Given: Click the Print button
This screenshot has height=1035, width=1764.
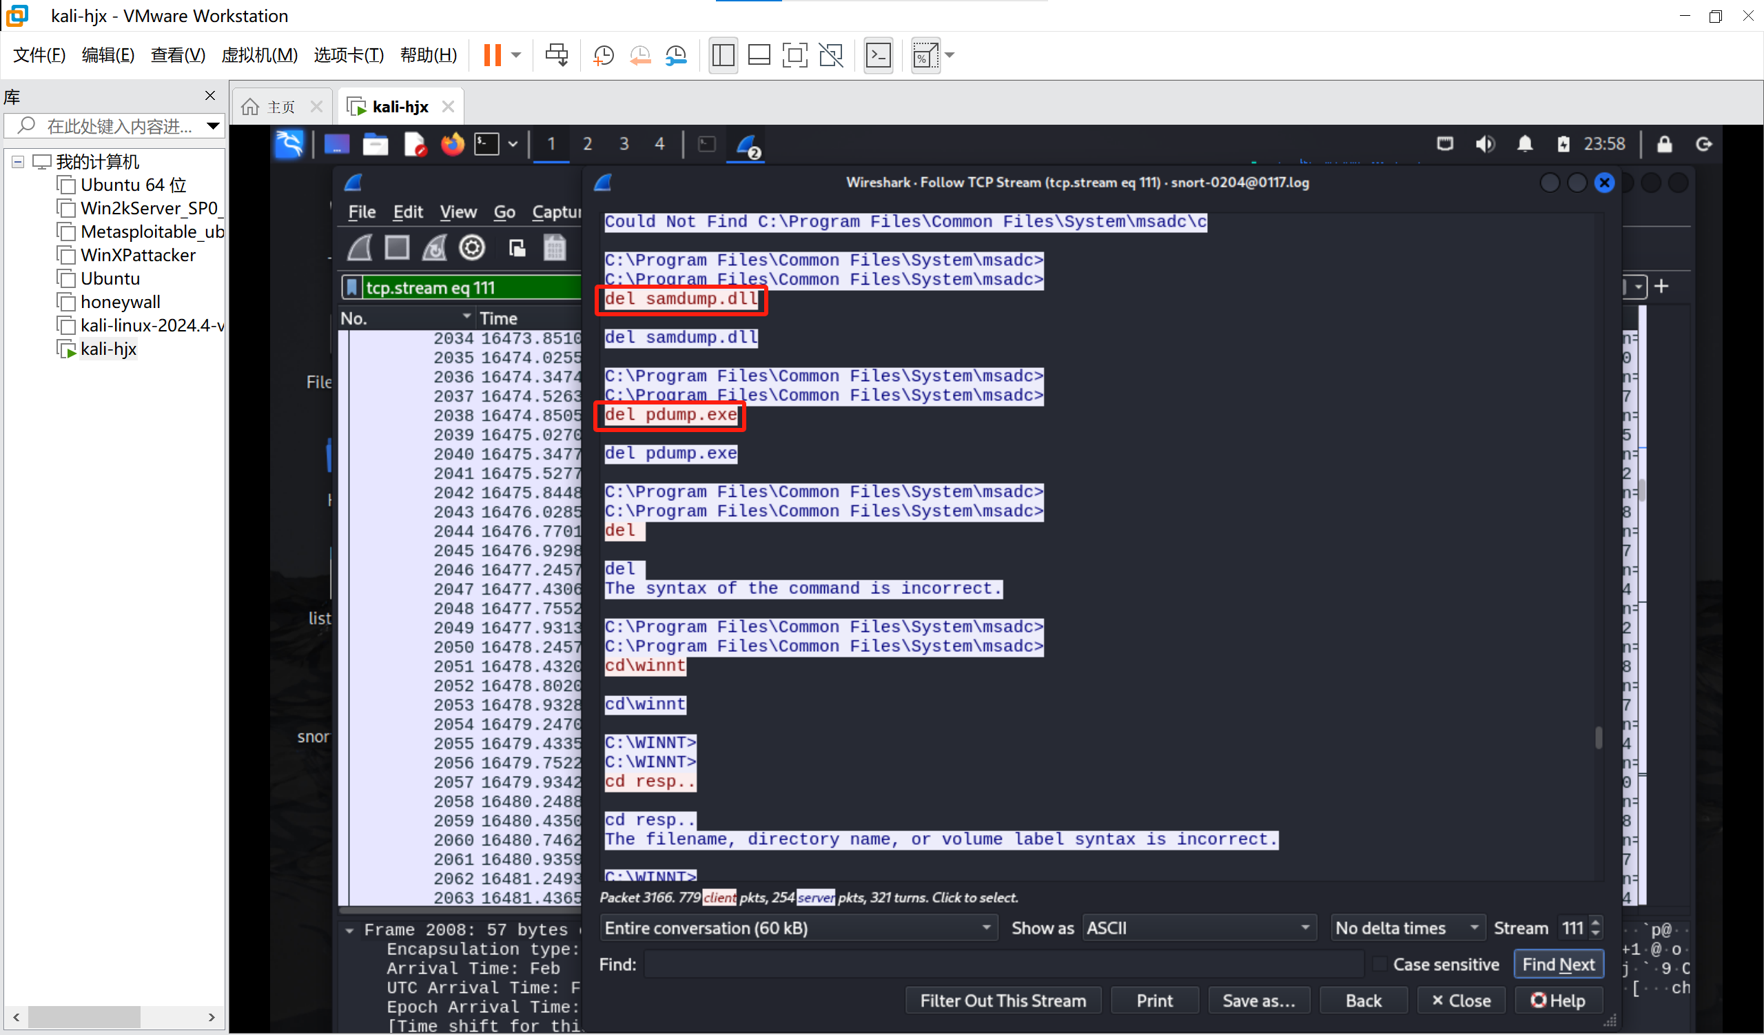Looking at the screenshot, I should 1154,1001.
